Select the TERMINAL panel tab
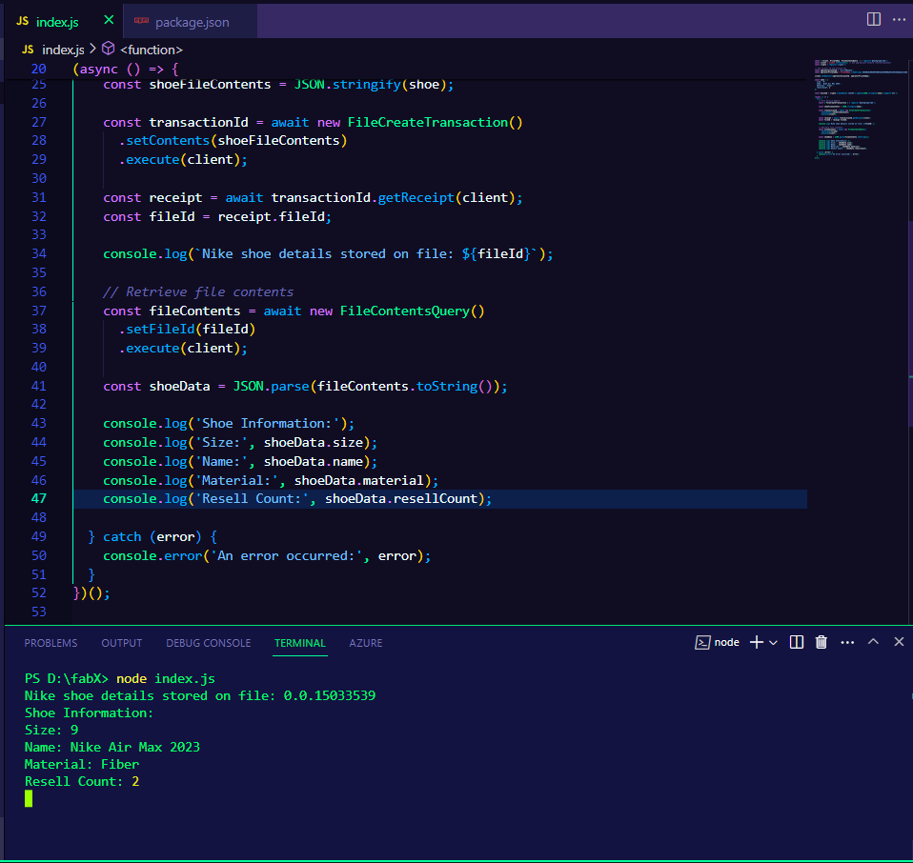913x863 pixels. click(x=300, y=643)
